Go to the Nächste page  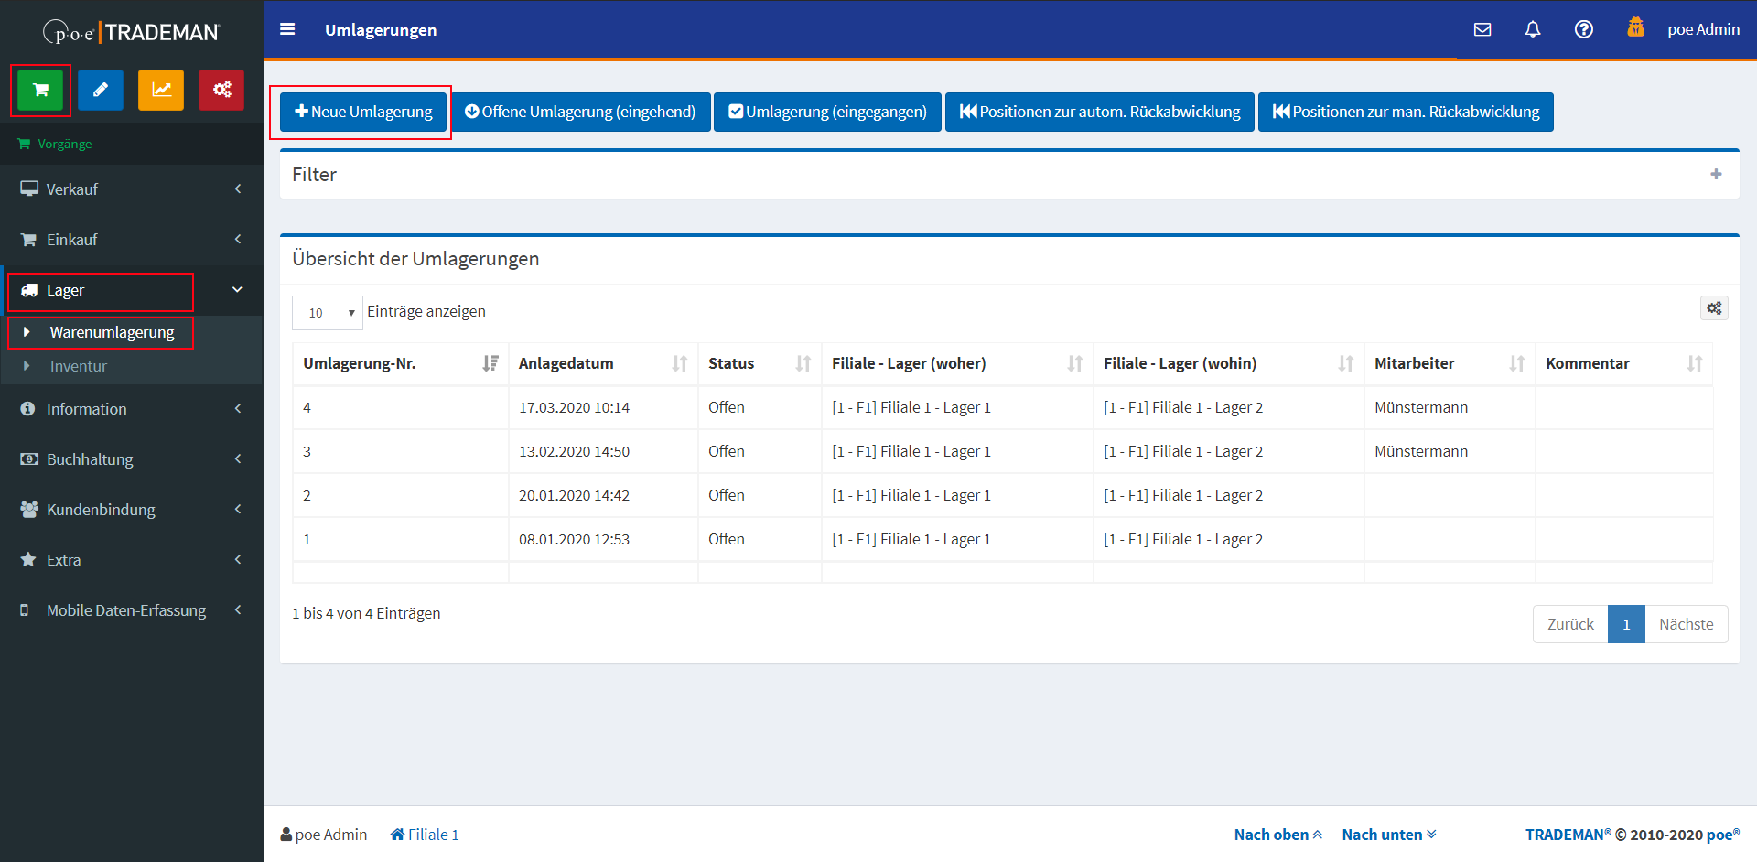pos(1686,624)
